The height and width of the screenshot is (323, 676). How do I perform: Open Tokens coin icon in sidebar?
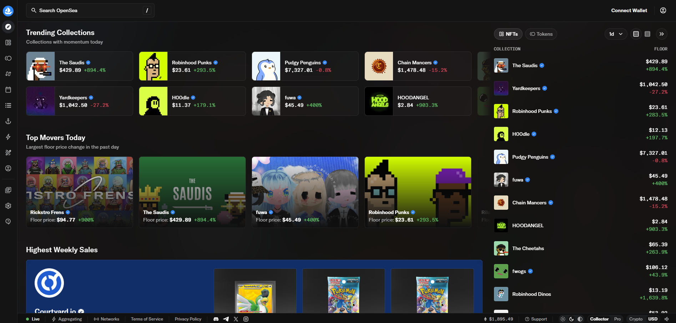tap(8, 58)
